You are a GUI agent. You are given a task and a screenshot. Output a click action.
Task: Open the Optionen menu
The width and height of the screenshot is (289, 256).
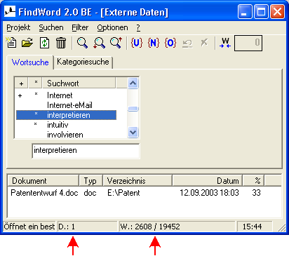[x=112, y=27]
